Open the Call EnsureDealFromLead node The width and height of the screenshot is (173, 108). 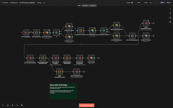(77, 72)
